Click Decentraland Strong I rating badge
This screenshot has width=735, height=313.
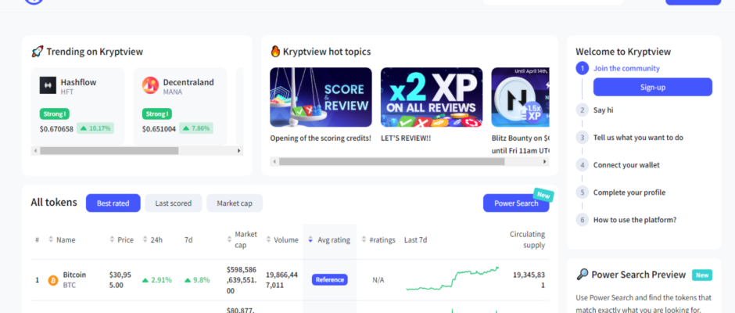(157, 114)
